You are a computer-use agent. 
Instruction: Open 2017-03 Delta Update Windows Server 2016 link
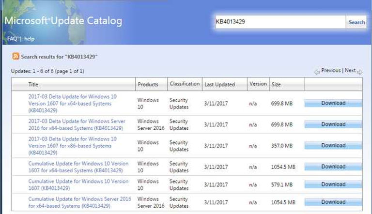pos(77,124)
